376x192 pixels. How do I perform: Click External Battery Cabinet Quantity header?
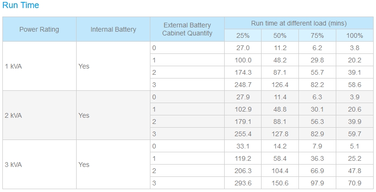click(x=187, y=29)
